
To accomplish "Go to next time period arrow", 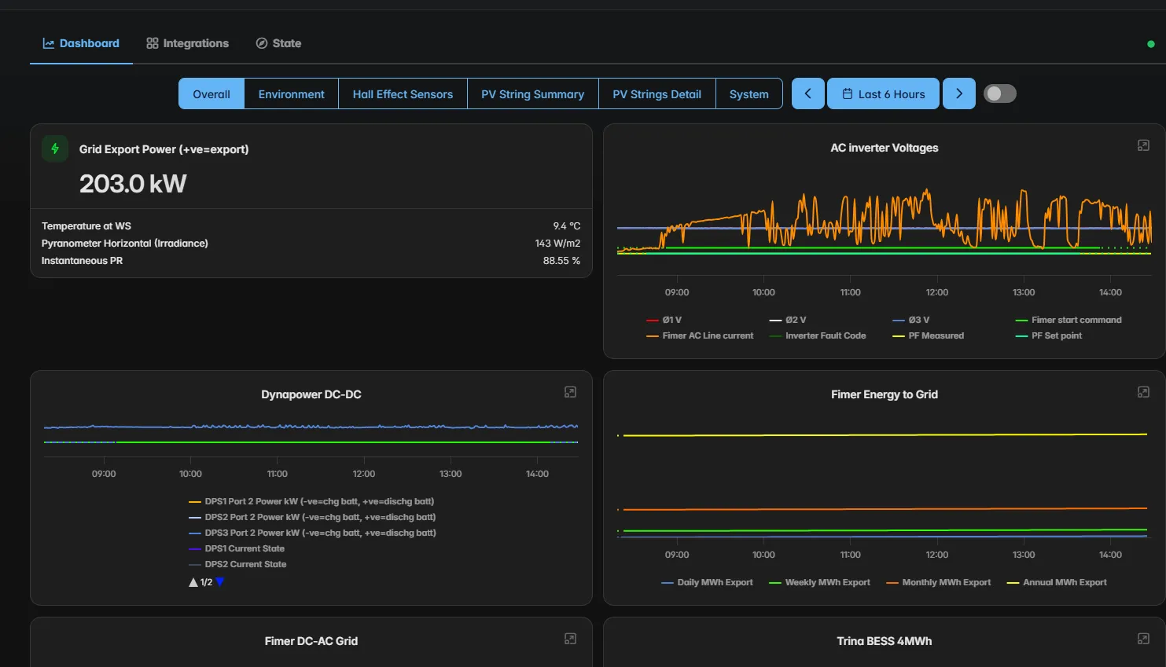I will pyautogui.click(x=959, y=93).
